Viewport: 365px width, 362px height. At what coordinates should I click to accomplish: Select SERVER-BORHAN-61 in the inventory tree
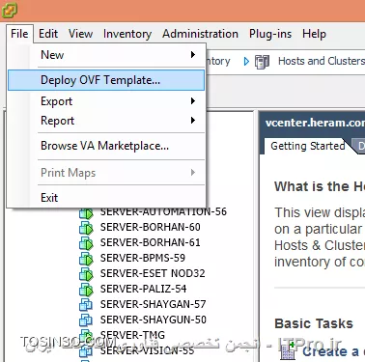point(150,242)
